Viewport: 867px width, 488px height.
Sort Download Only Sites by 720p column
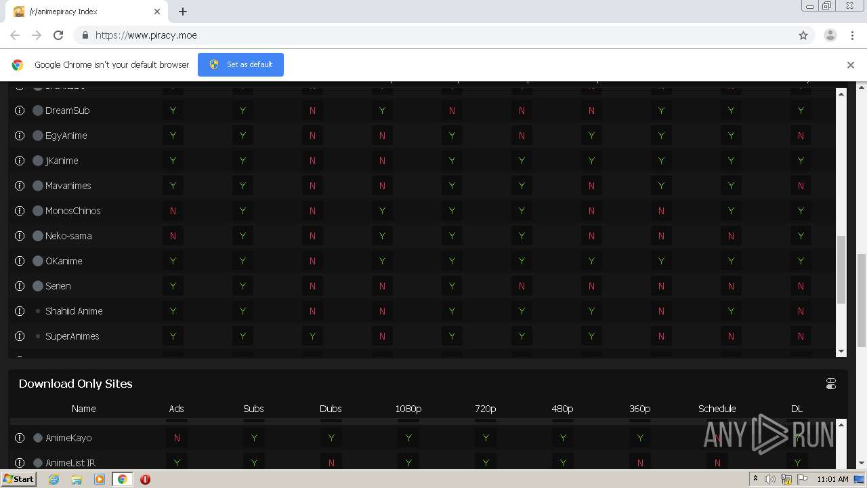tap(486, 409)
